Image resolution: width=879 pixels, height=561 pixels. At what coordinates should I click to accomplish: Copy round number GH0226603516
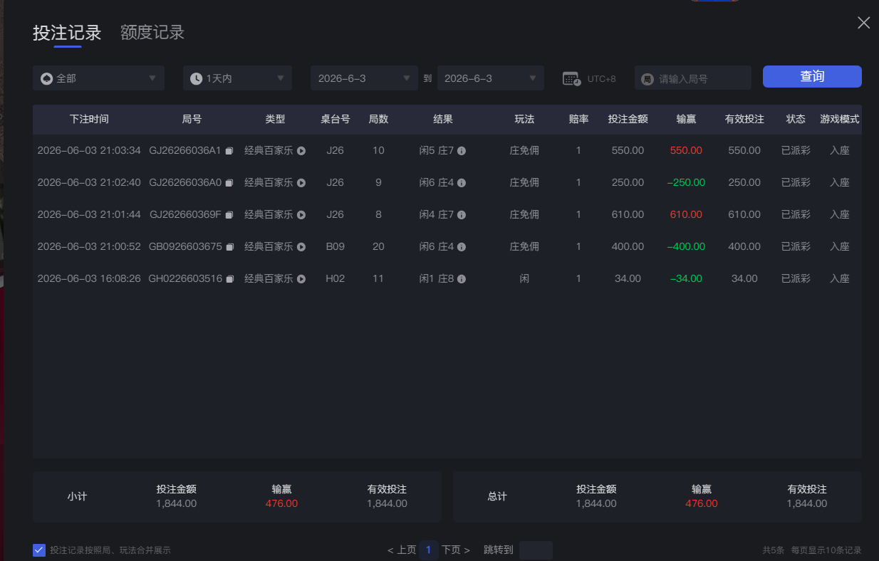[229, 279]
